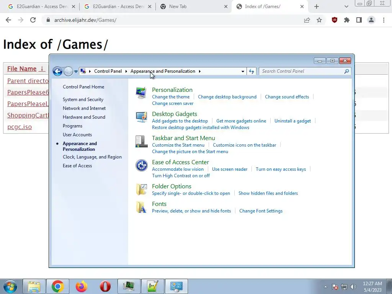Viewport: 392px width, 294px height.
Task: Switch to the New Tab tab
Action: (x=193, y=7)
